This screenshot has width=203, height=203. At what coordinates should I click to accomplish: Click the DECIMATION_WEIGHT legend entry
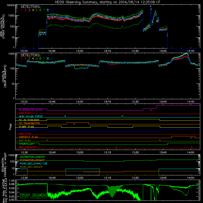click(32, 160)
